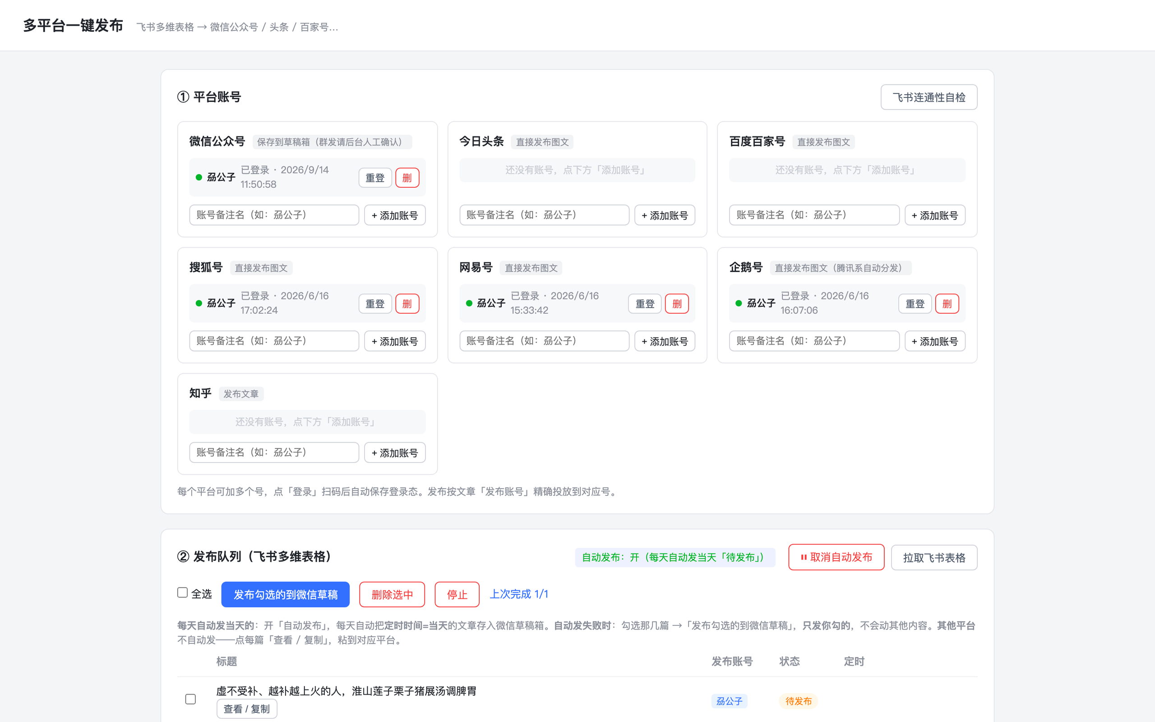Screen dimensions: 1155x722
Task: Click the 孬公子 tag in the queue row
Action: tap(729, 701)
